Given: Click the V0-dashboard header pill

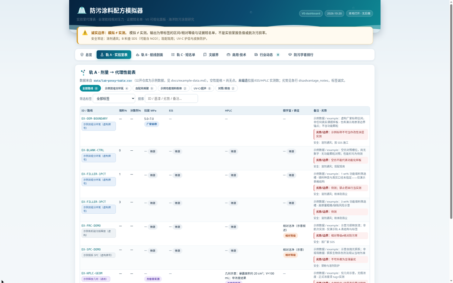Looking at the screenshot, I should pos(311,13).
